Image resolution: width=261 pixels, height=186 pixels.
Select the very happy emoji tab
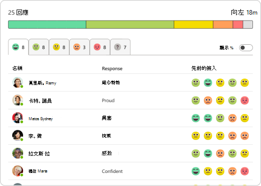tap(19, 47)
